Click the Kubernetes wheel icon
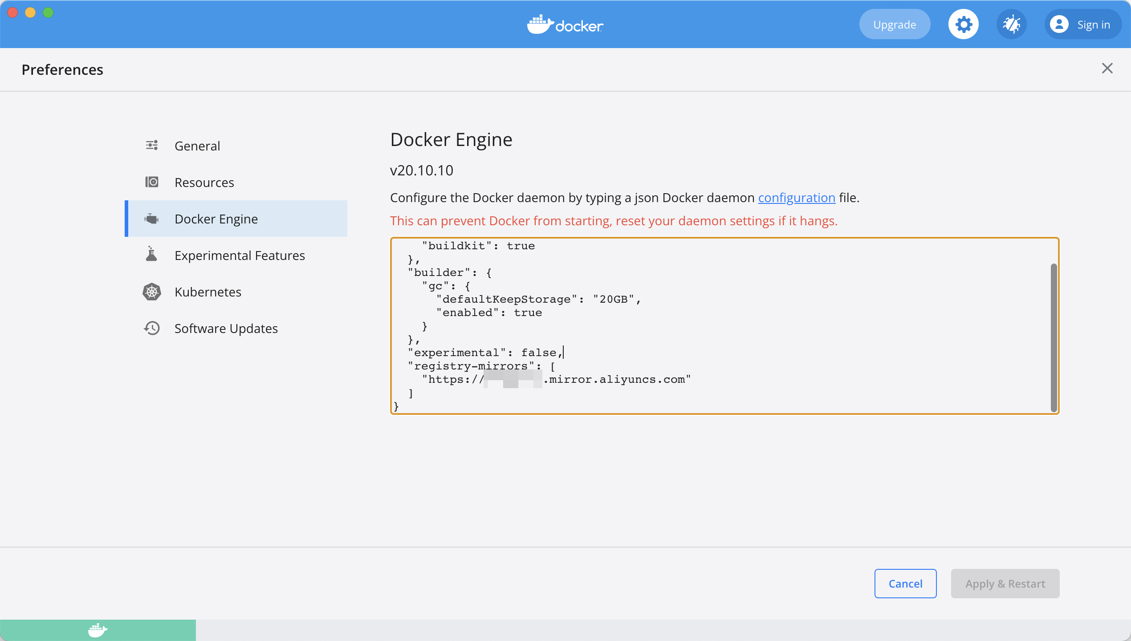The height and width of the screenshot is (641, 1131). 152,292
